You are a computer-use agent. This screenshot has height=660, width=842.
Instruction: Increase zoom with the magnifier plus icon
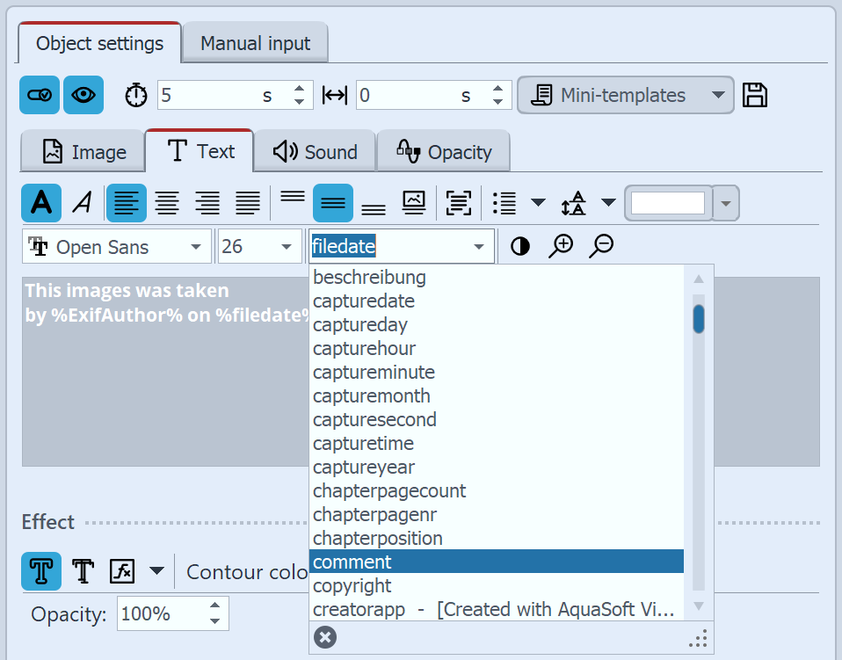point(561,246)
